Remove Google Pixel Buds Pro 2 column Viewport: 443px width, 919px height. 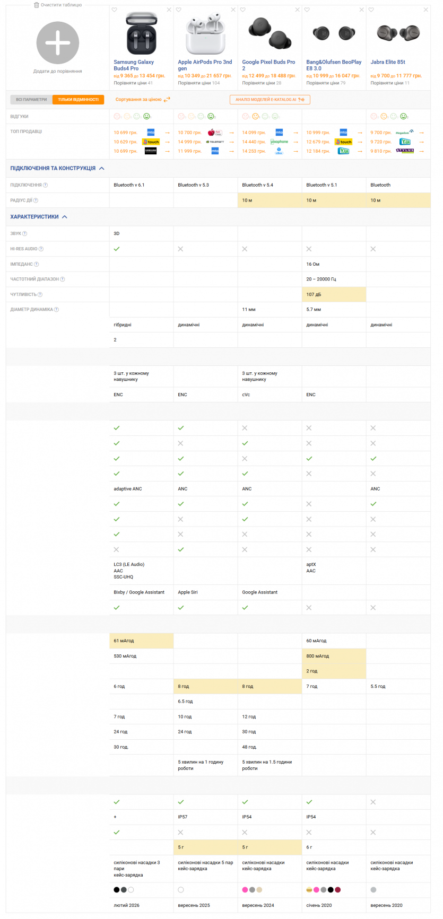298,10
